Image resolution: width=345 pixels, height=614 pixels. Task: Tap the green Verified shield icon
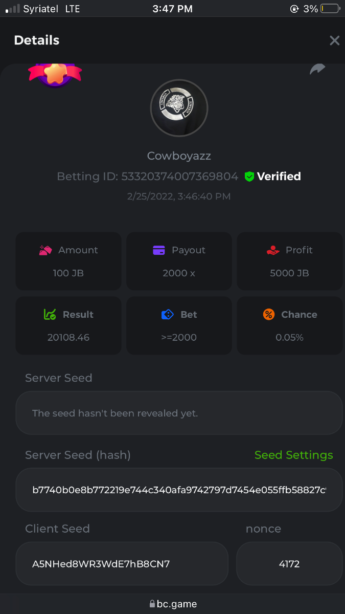249,177
